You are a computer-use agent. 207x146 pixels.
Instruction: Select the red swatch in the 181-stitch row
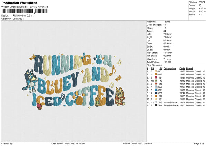pyautogui.click(x=156, y=77)
